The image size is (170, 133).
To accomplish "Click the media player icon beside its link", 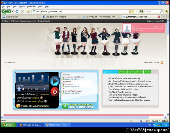I will point(46,101).
